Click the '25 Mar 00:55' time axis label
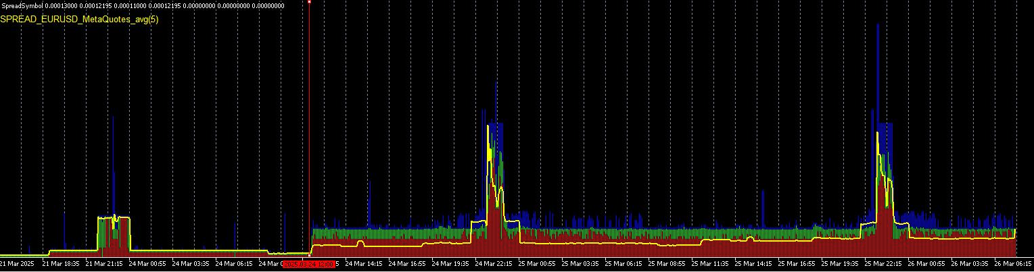This screenshot has height=272, width=1034. pyautogui.click(x=538, y=264)
